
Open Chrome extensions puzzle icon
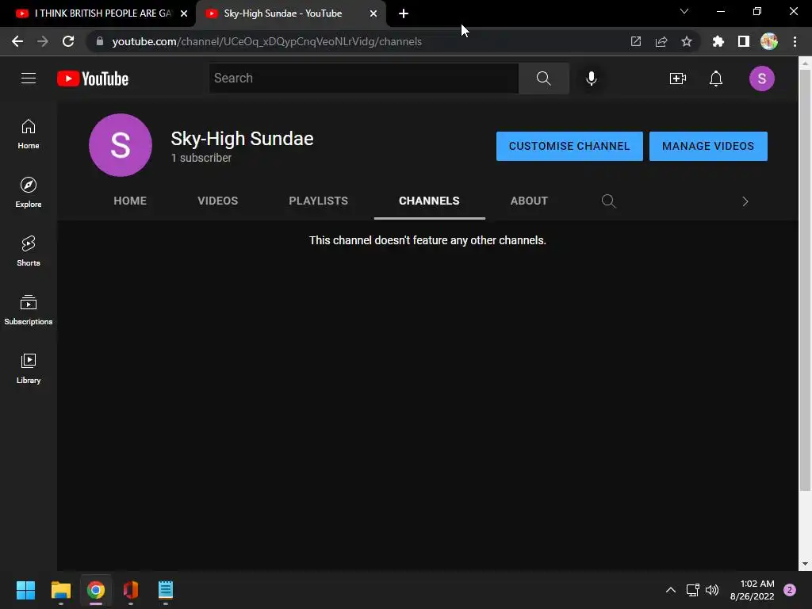[x=718, y=41]
